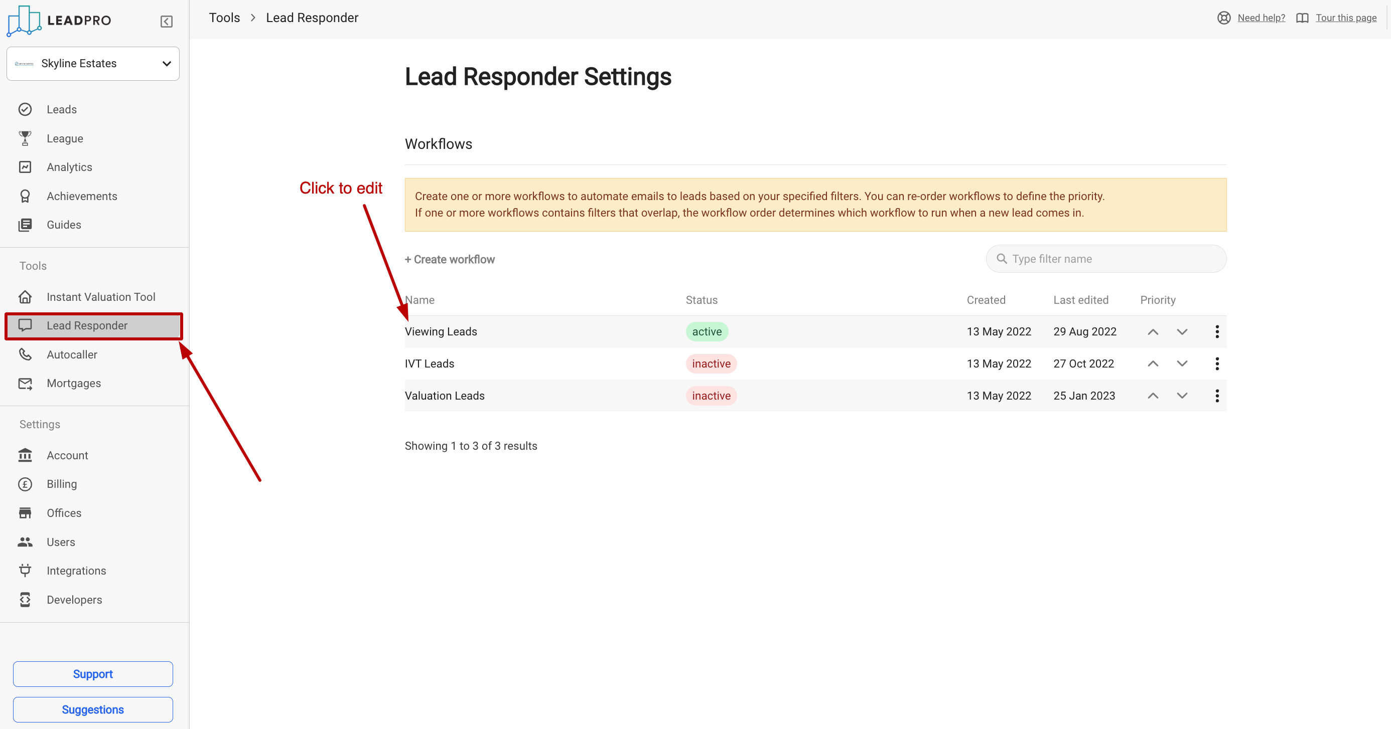The width and height of the screenshot is (1391, 729).
Task: Open three-dot menu for Valuation Leads
Action: click(1216, 396)
